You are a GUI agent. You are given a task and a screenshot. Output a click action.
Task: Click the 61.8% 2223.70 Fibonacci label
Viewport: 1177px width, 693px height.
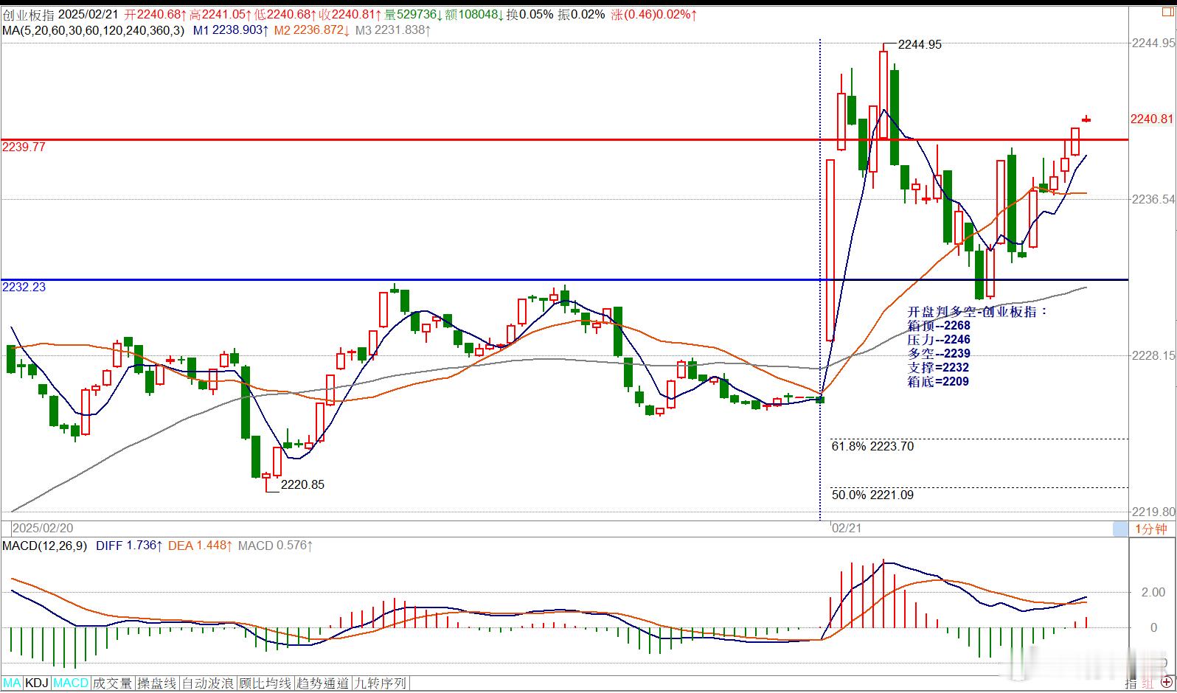[872, 446]
